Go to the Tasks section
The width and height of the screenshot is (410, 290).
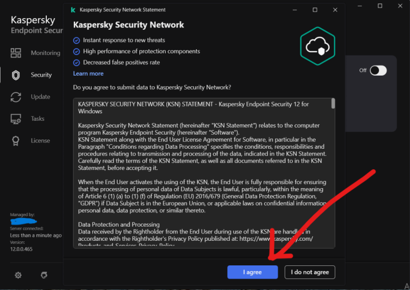point(37,119)
